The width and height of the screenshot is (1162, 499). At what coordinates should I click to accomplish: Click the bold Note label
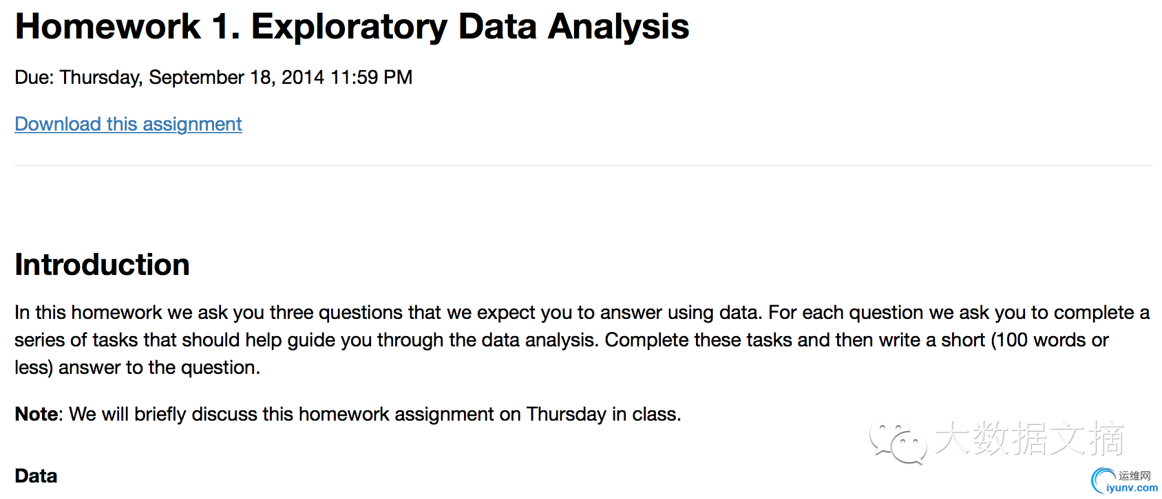tap(38, 414)
